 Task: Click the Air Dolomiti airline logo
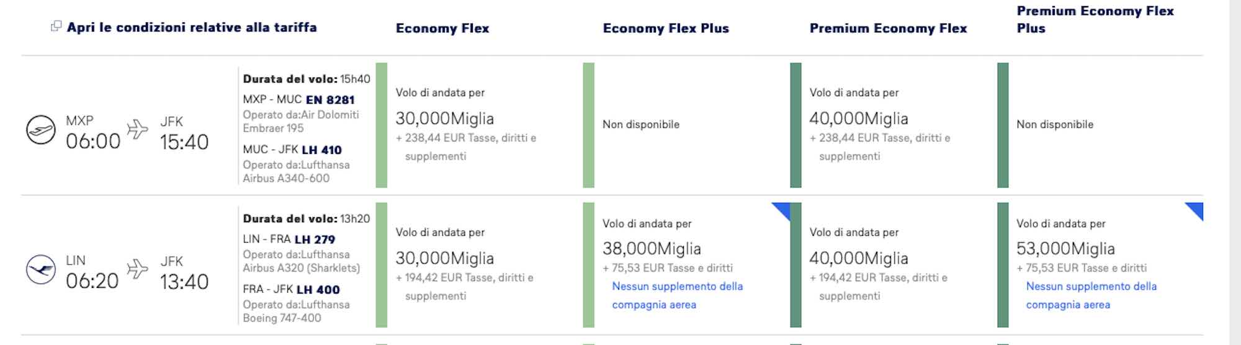pyautogui.click(x=41, y=130)
